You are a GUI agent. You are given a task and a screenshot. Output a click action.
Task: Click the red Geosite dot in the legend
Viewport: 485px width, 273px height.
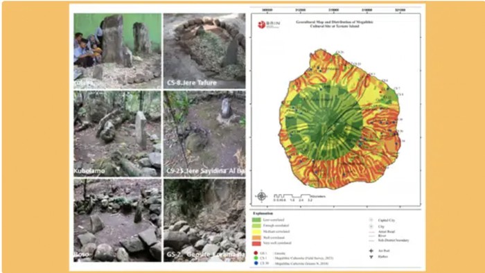coord(256,253)
